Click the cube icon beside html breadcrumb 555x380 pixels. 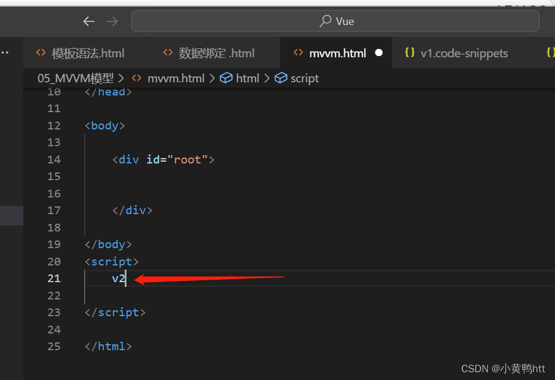(x=226, y=78)
